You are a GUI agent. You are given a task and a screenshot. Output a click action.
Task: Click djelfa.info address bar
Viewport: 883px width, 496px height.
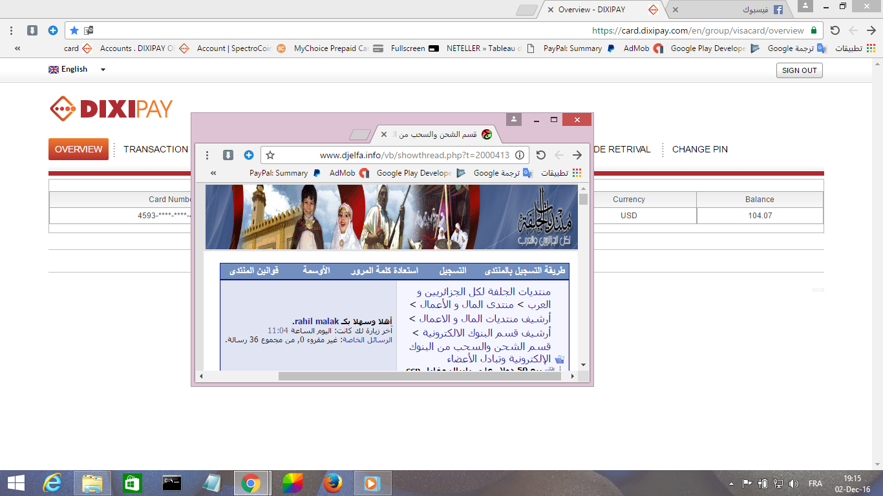[394, 155]
